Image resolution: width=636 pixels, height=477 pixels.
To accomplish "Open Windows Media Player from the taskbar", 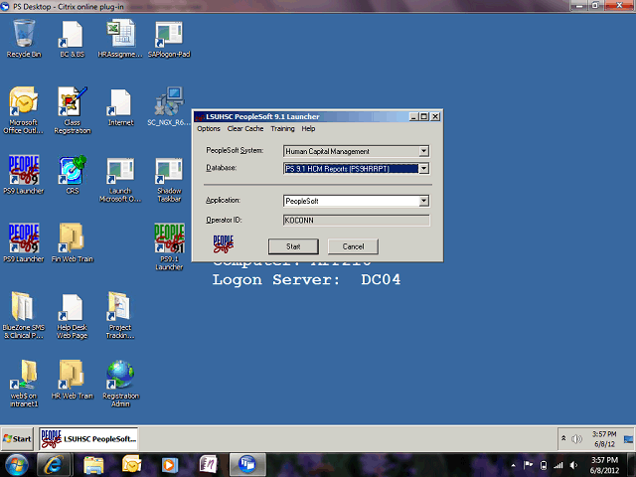I will [170, 465].
